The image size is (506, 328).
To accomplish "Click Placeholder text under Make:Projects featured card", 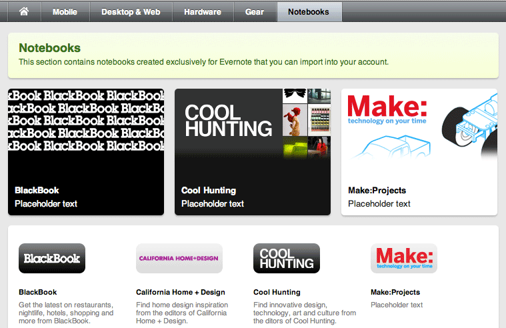I will pos(379,204).
